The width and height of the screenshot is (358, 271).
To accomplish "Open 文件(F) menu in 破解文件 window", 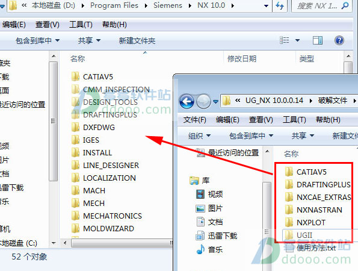I will (194, 120).
